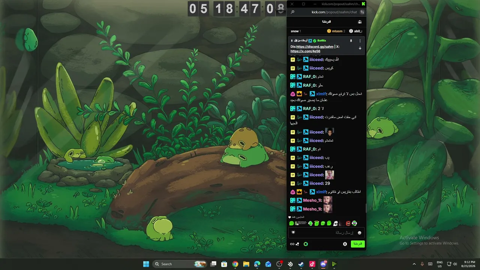
Task: Click the green K circle icon
Action: tap(306, 244)
